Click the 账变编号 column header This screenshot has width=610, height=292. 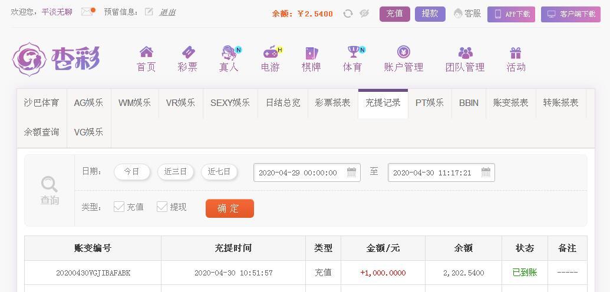coord(93,248)
